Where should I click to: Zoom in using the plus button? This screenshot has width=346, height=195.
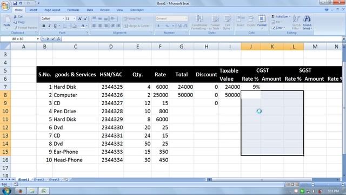pyautogui.click(x=343, y=184)
